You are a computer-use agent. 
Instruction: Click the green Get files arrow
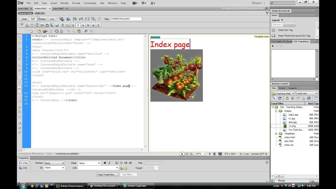tap(287, 98)
